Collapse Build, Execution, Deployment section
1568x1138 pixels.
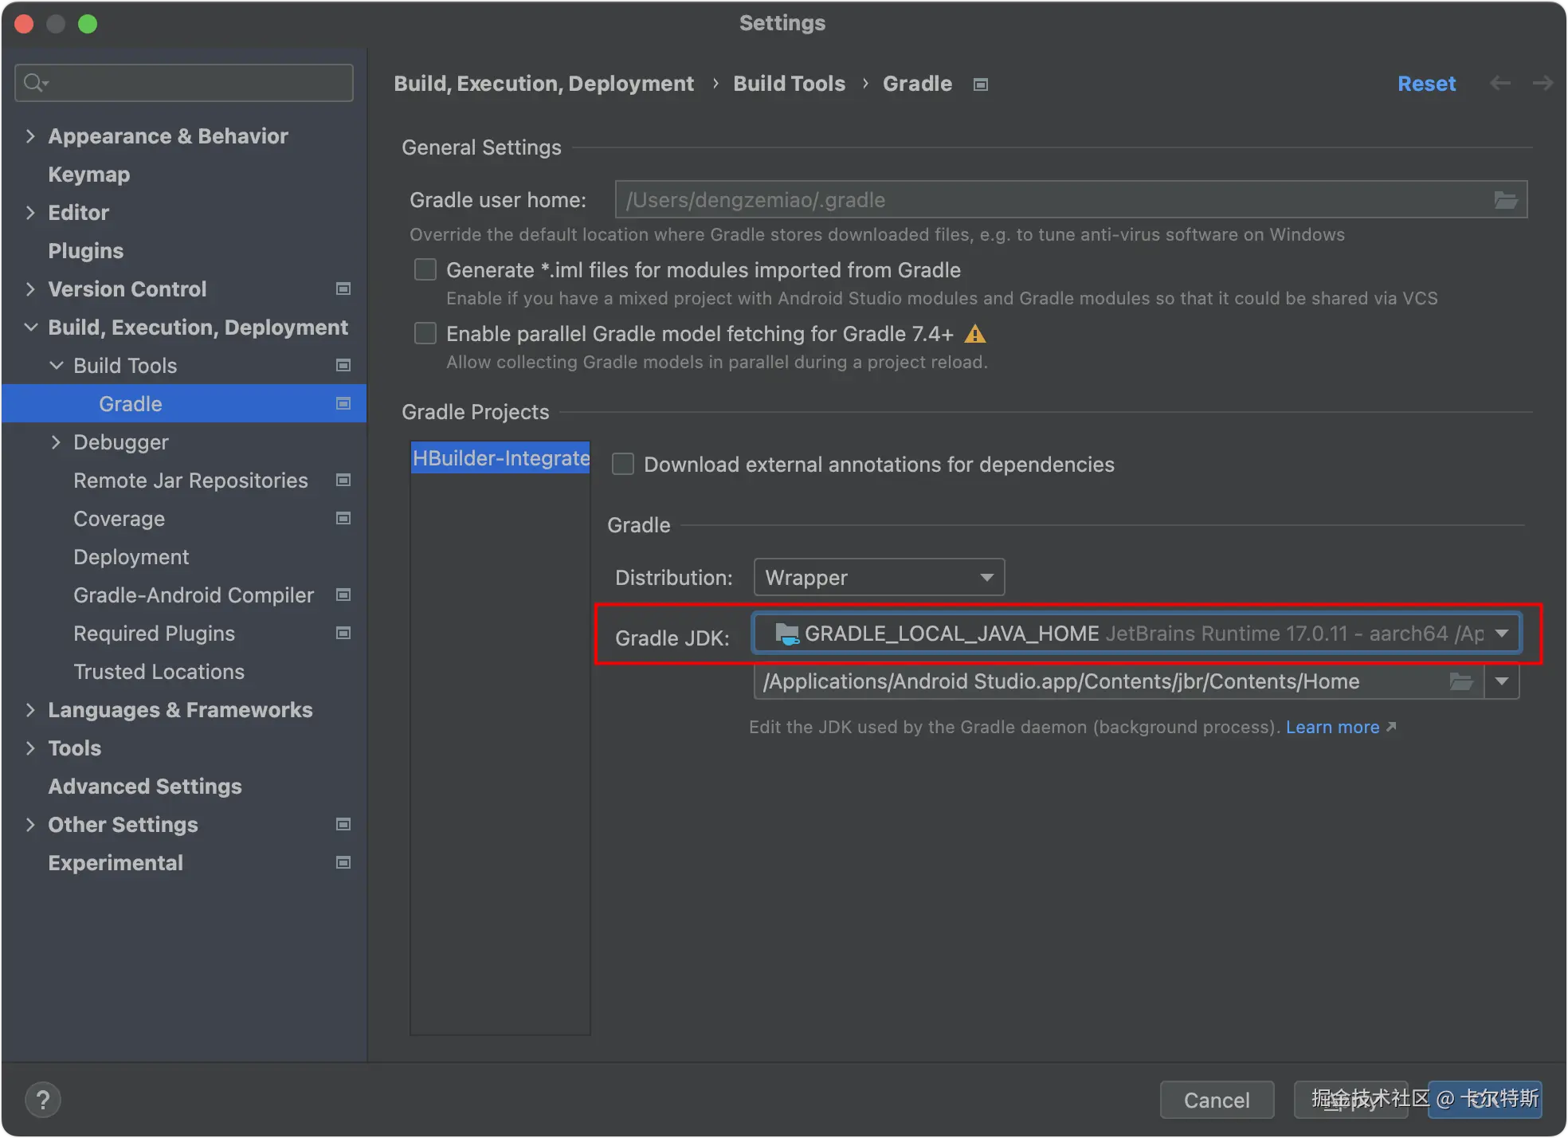(30, 328)
